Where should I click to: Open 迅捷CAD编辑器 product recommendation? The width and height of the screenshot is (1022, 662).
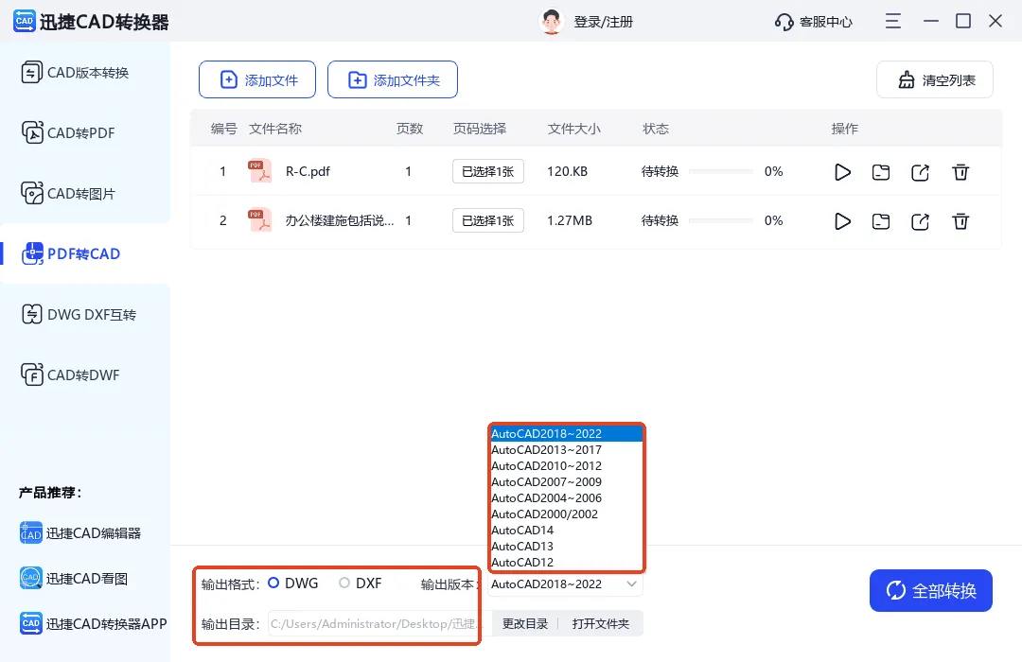click(80, 533)
